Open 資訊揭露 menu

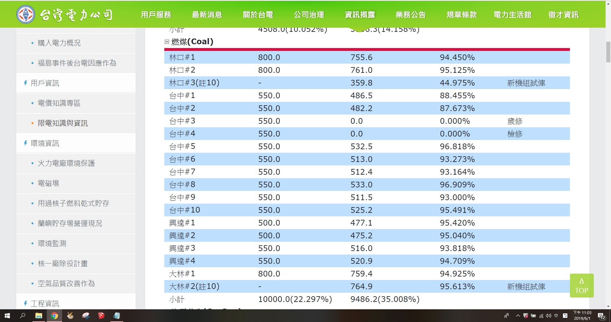[x=360, y=15]
